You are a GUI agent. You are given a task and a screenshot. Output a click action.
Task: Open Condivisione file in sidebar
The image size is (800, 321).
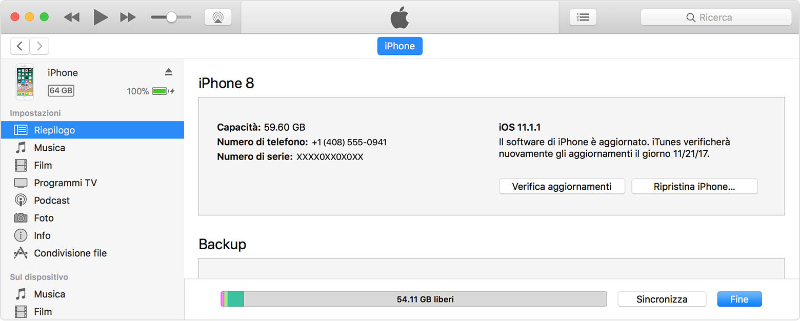70,253
